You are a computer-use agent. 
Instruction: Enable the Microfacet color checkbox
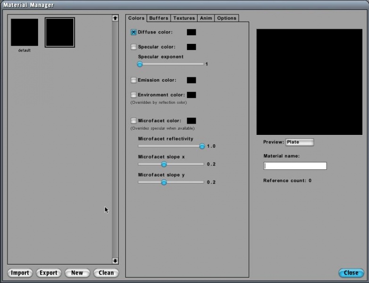click(134, 121)
